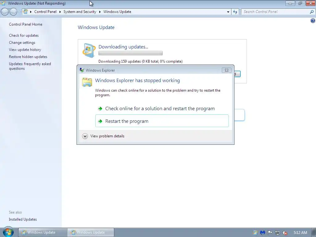The height and width of the screenshot is (237, 316).
Task: Select Control Panel breadcrumb
Action: 45,12
